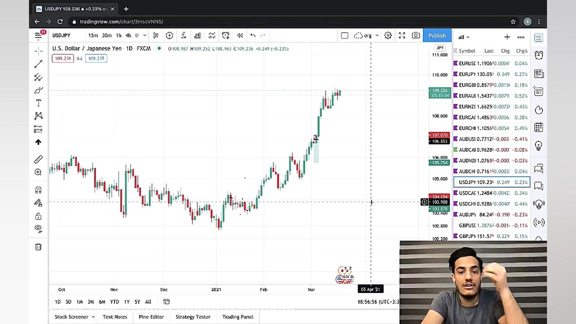The height and width of the screenshot is (324, 576).
Task: Reload the browser page
Action: pyautogui.click(x=60, y=21)
